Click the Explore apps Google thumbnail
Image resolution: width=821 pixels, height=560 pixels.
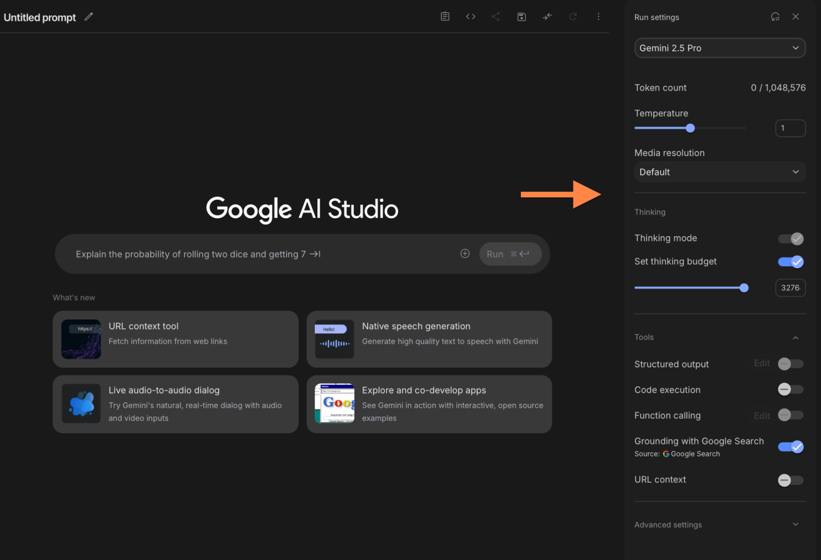click(x=334, y=403)
